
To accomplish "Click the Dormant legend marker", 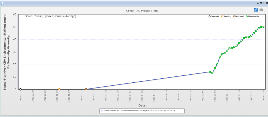I will pos(210,17).
